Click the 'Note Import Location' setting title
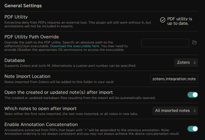 [x=27, y=77]
